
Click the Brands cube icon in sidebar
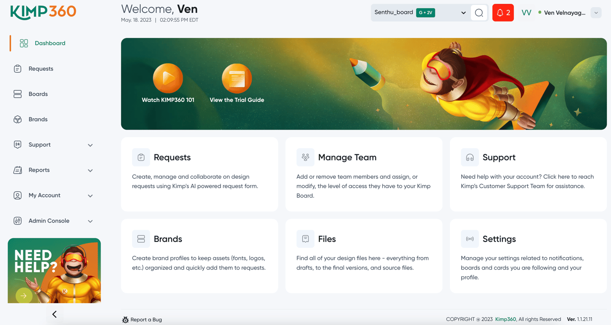coord(17,119)
